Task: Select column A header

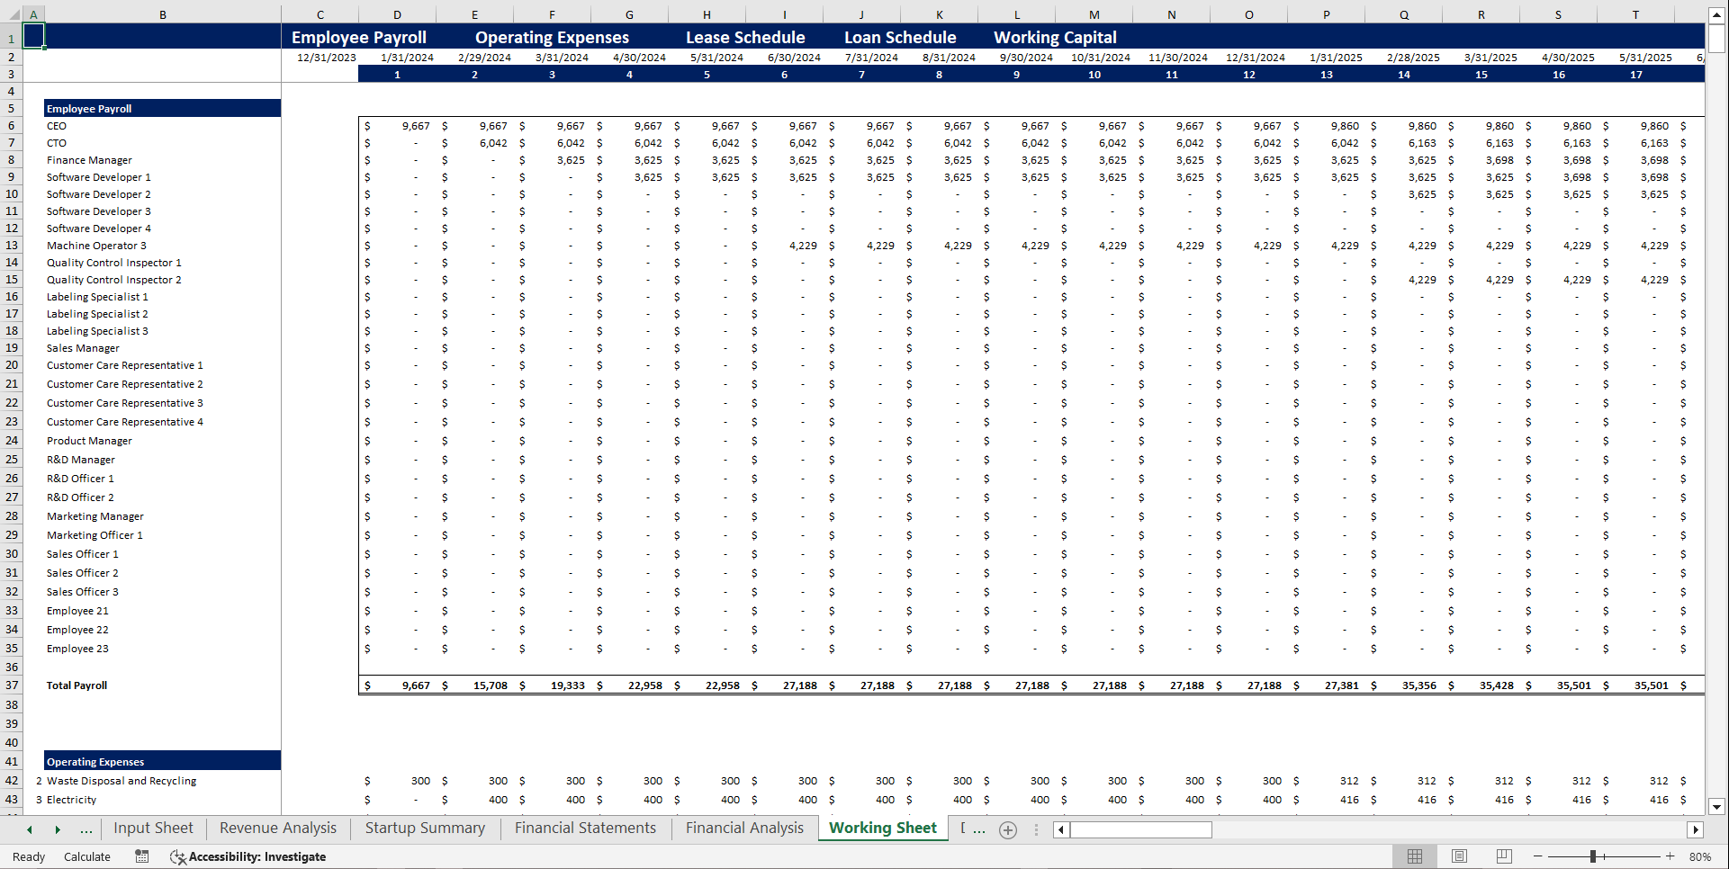Action: [x=33, y=14]
